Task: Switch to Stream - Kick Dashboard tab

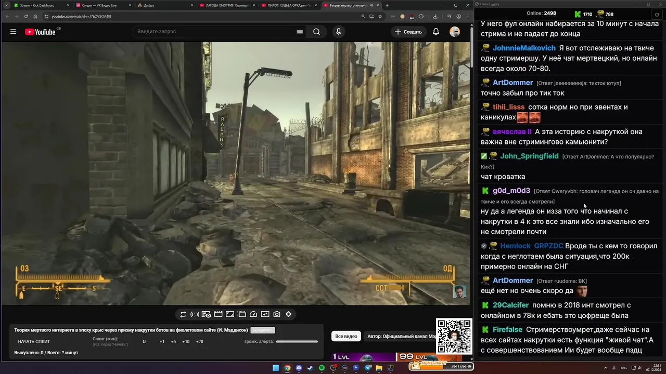Action: tap(41, 5)
